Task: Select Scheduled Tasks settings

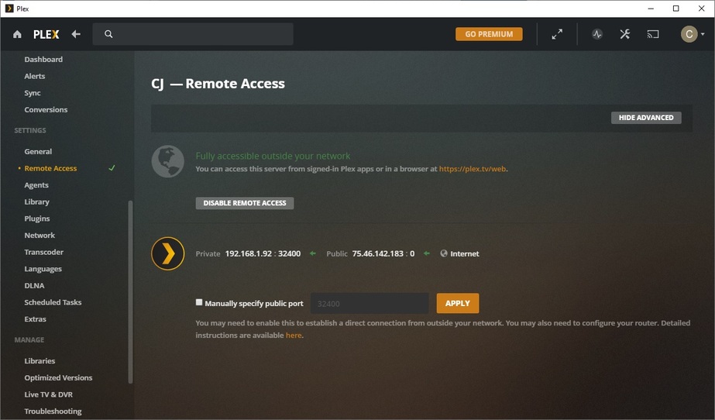Action: point(53,302)
